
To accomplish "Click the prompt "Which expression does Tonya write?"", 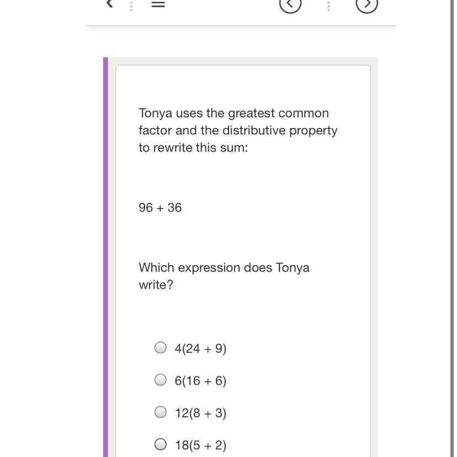I will point(224,276).
